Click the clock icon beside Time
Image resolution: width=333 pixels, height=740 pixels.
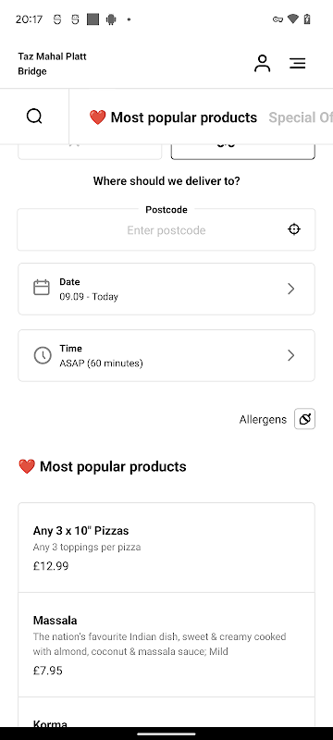point(42,355)
